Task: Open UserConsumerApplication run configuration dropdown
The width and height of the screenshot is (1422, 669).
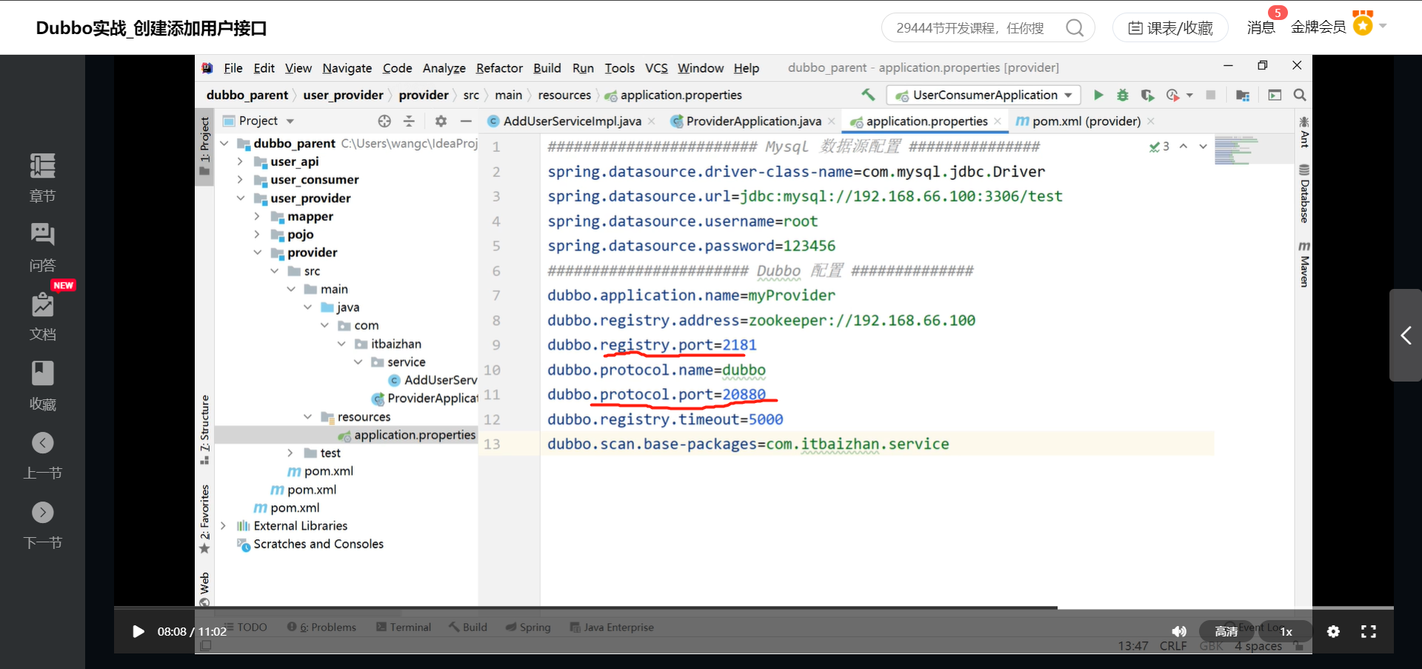Action: pos(984,95)
